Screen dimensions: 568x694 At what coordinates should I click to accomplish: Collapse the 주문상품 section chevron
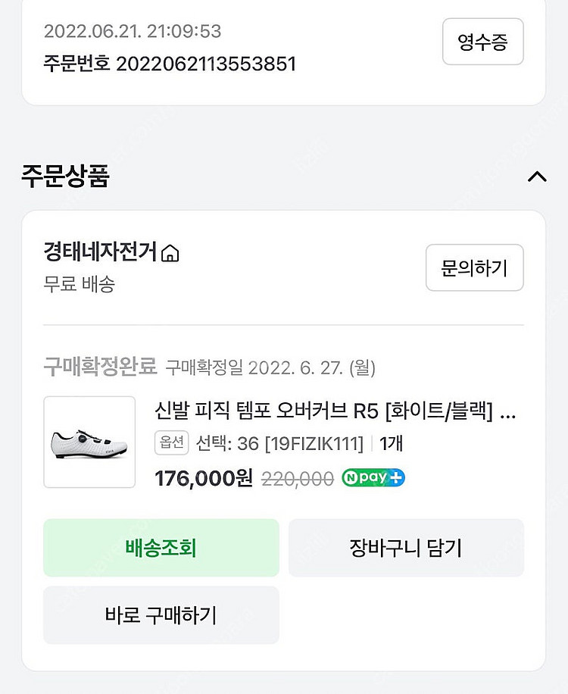click(x=536, y=177)
